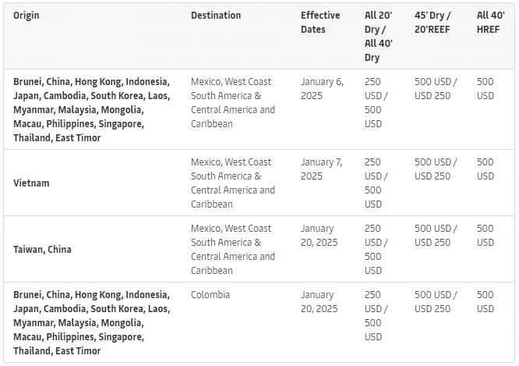
Task: Select the first row's Brunei, China origin list
Action: (91, 109)
